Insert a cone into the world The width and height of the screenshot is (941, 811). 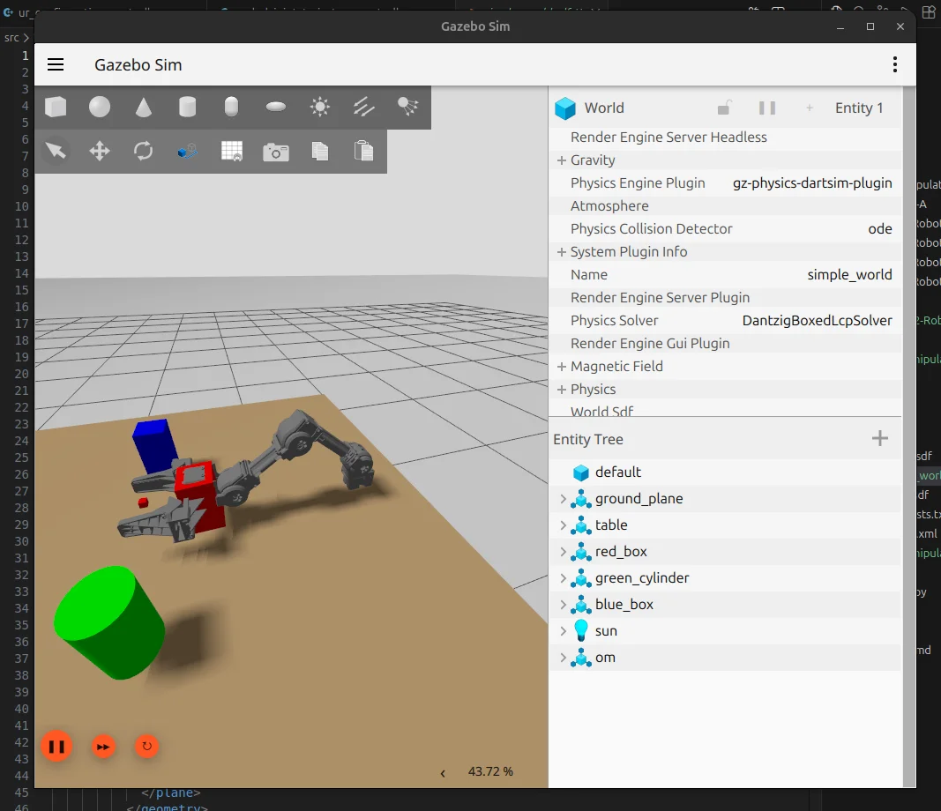coord(143,107)
